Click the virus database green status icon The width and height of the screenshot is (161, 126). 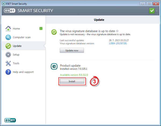tap(54, 32)
